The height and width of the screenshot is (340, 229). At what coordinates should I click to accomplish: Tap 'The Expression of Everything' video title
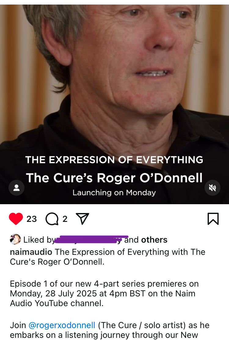114,160
